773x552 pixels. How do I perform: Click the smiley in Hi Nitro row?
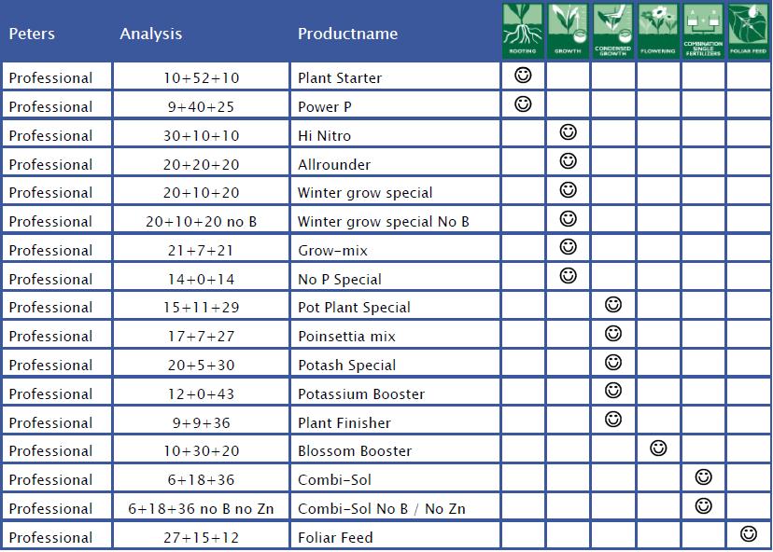(x=568, y=132)
